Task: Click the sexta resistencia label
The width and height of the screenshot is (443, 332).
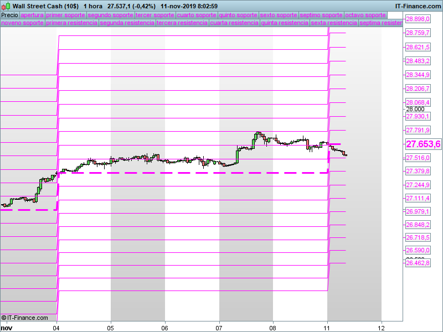Action: [x=333, y=23]
